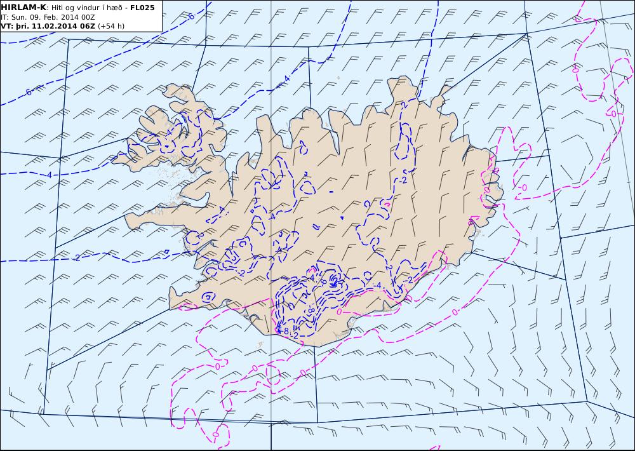
Task: Select the 'Hiti og vindur í hæð' caption
Action: (86, 8)
